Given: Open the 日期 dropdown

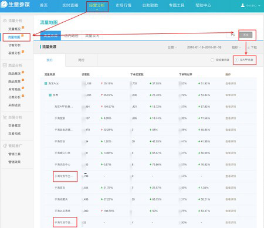Looking at the screenshot, I should (172, 47).
